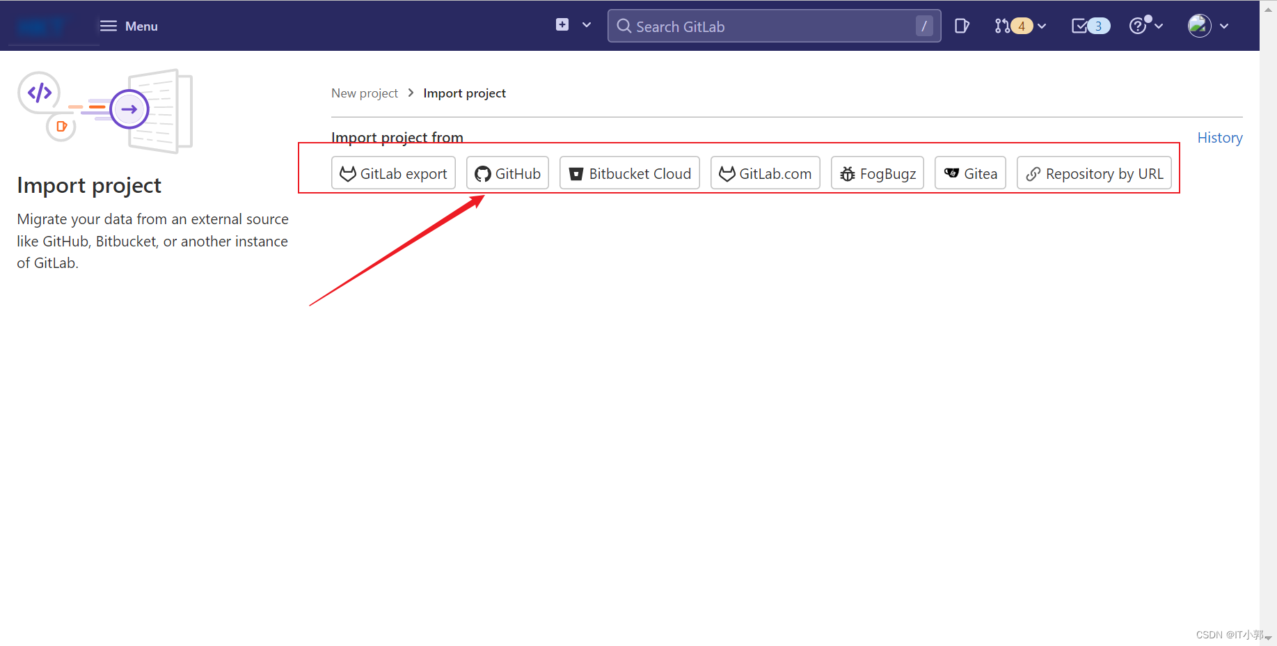
Task: Import via Repository by URL
Action: pos(1094,173)
